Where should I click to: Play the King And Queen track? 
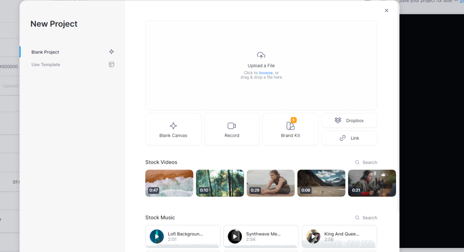click(313, 237)
